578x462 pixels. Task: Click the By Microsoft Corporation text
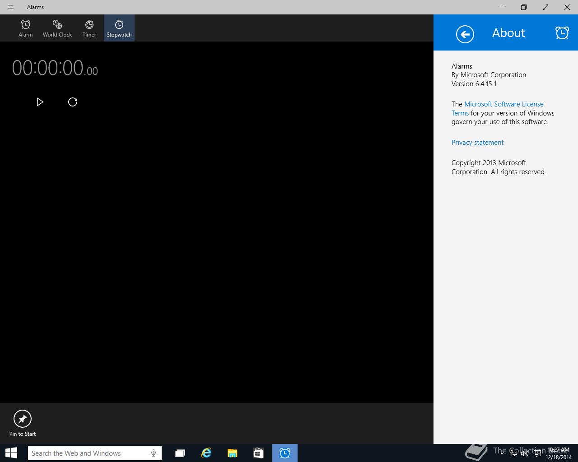point(489,75)
